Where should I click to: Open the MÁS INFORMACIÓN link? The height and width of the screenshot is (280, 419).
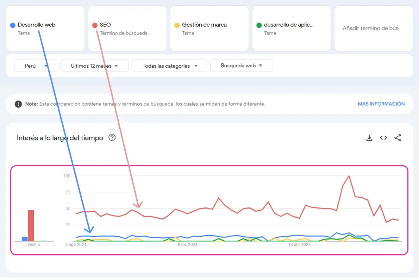381,104
